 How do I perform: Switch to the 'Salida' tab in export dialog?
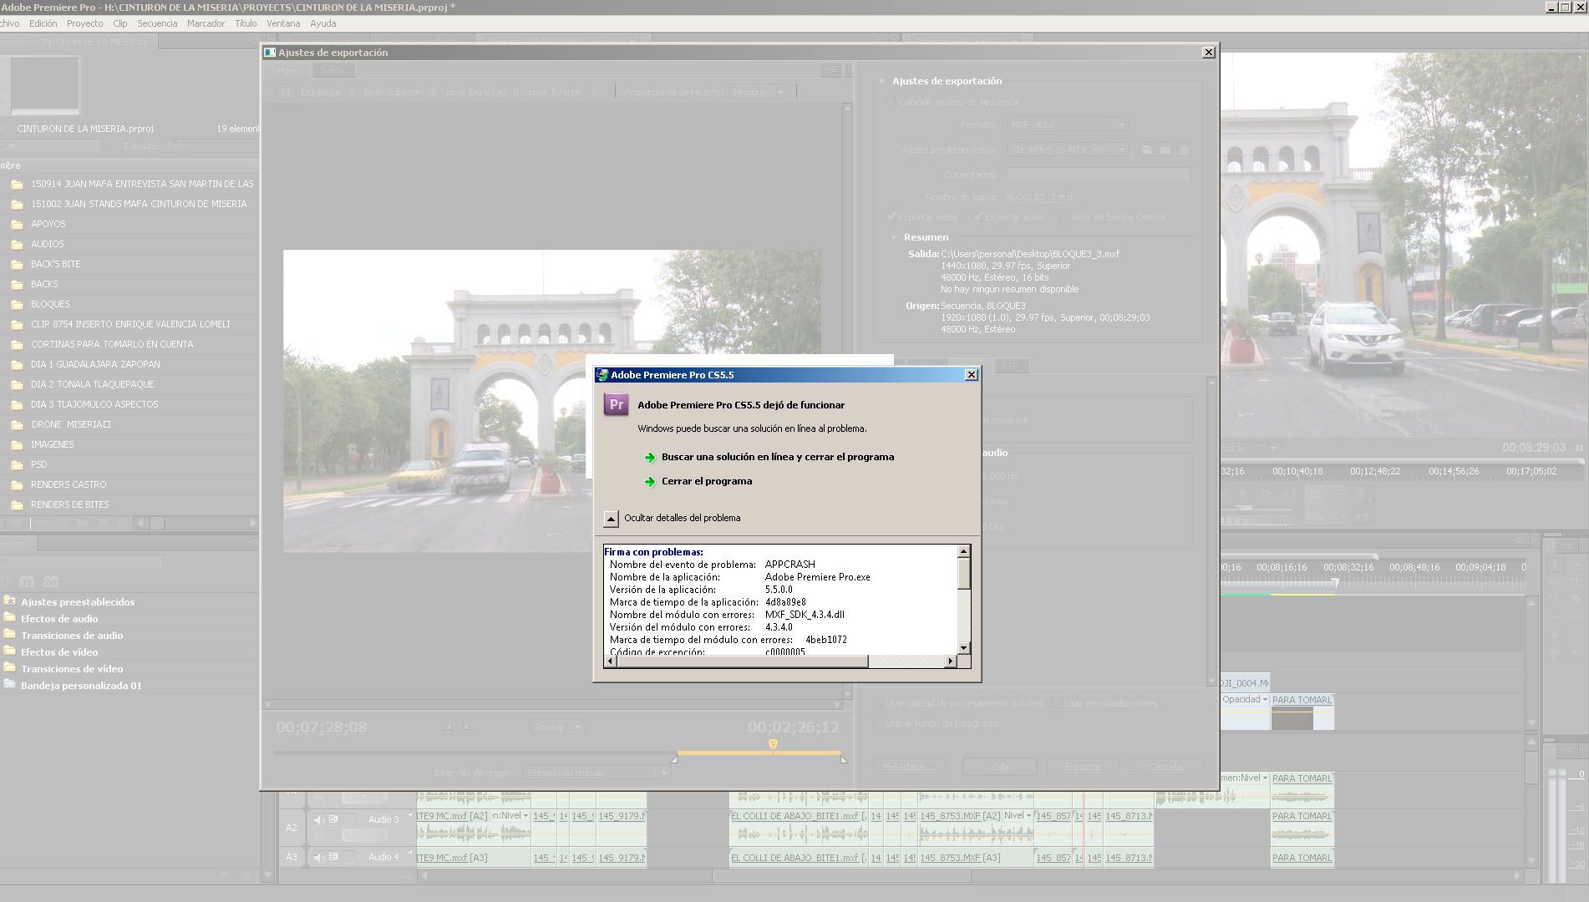(332, 70)
